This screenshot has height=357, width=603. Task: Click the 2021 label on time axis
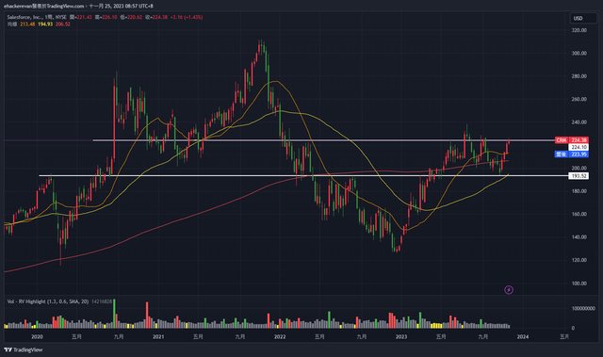point(158,336)
